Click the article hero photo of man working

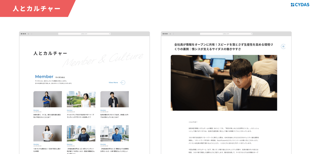pos(224,83)
